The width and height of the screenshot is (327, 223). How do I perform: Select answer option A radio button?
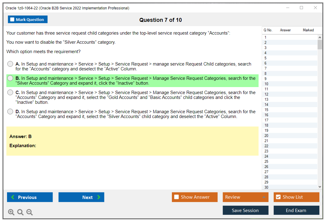click(10, 64)
